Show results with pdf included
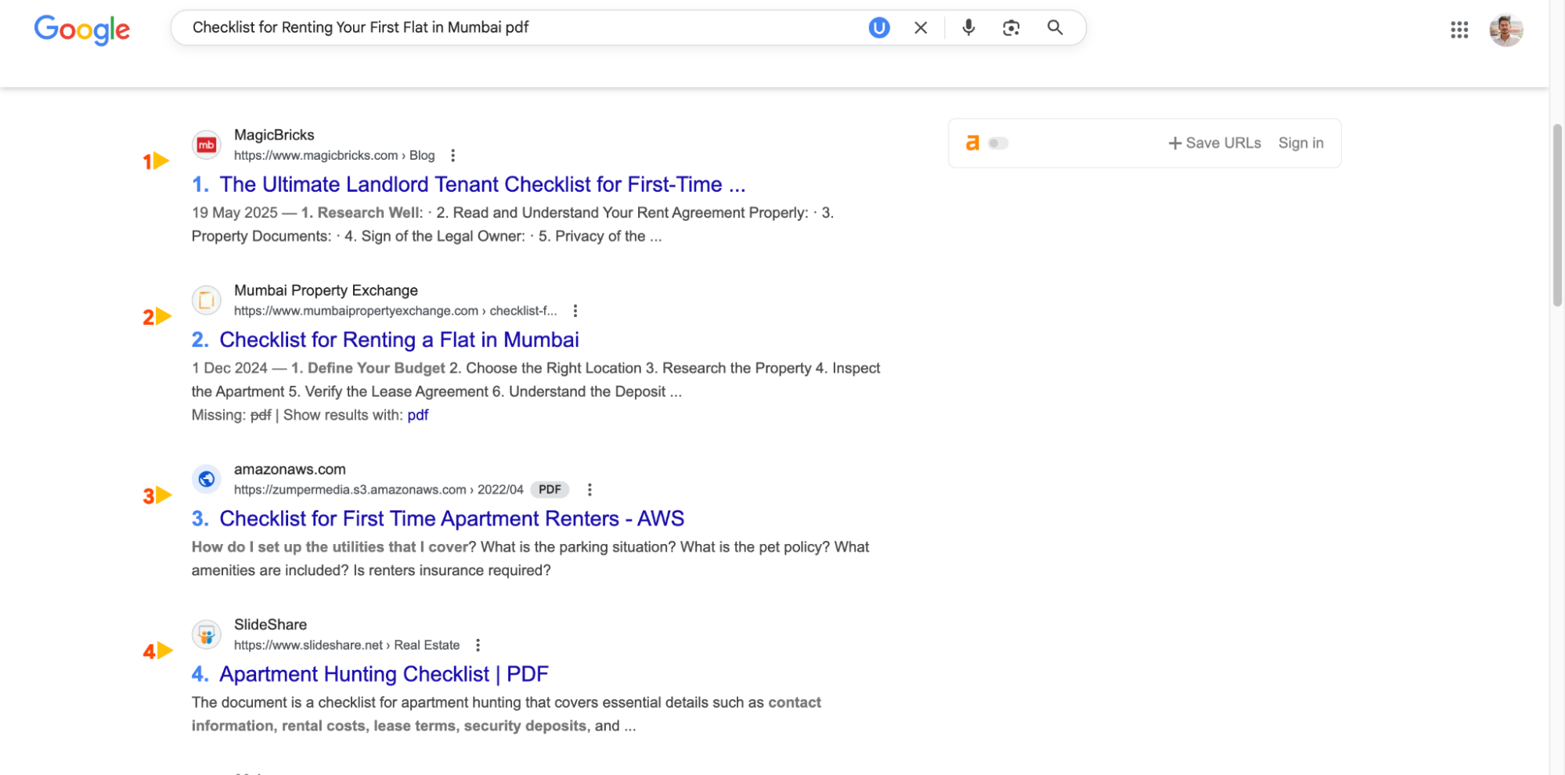The width and height of the screenshot is (1565, 775). pos(418,414)
